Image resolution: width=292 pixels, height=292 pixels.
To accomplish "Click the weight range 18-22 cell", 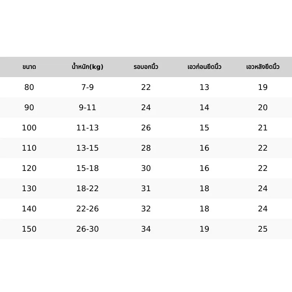I will (88, 188).
